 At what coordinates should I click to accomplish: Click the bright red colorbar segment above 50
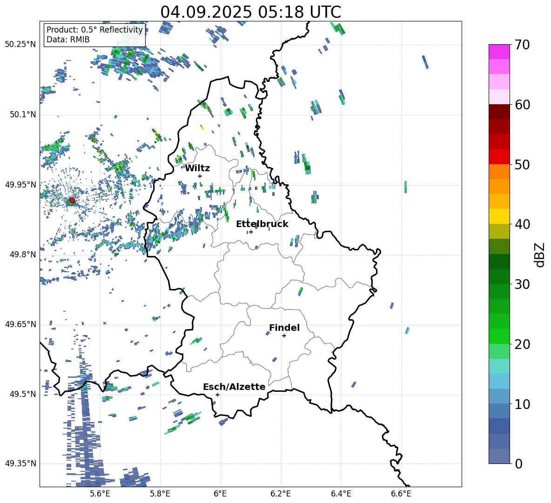coord(499,157)
